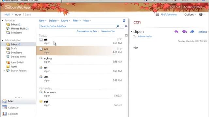Select Search Folders item

click(19, 71)
